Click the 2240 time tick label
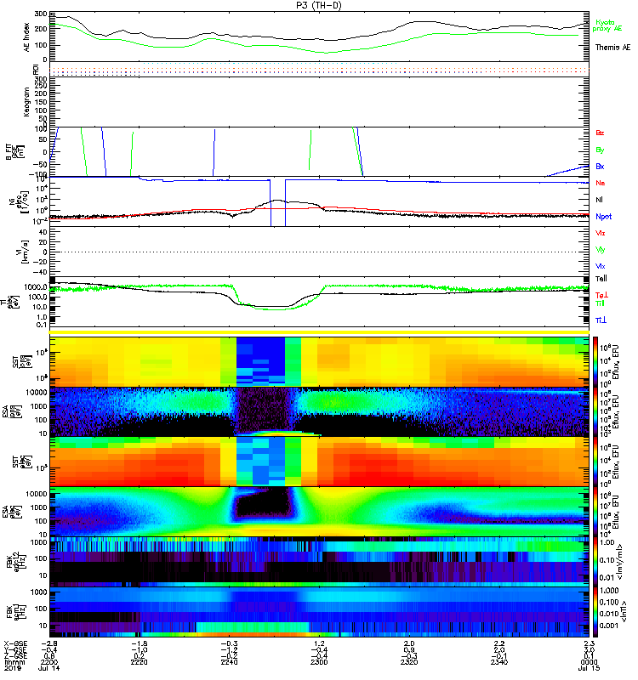The height and width of the screenshot is (680, 638). 229,662
